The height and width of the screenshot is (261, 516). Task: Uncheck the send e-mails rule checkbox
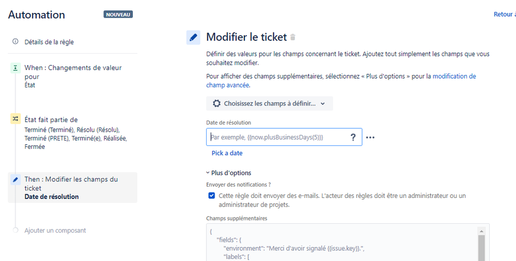click(x=212, y=196)
